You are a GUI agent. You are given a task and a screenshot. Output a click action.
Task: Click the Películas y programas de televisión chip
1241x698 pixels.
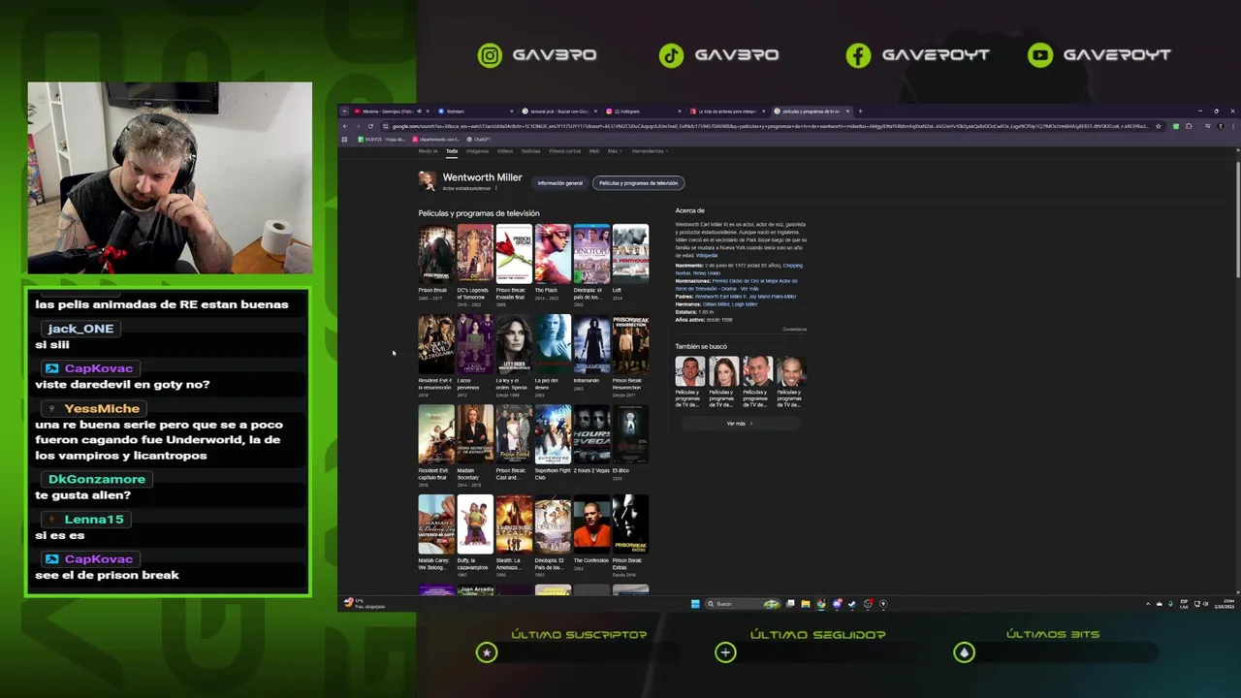[638, 183]
